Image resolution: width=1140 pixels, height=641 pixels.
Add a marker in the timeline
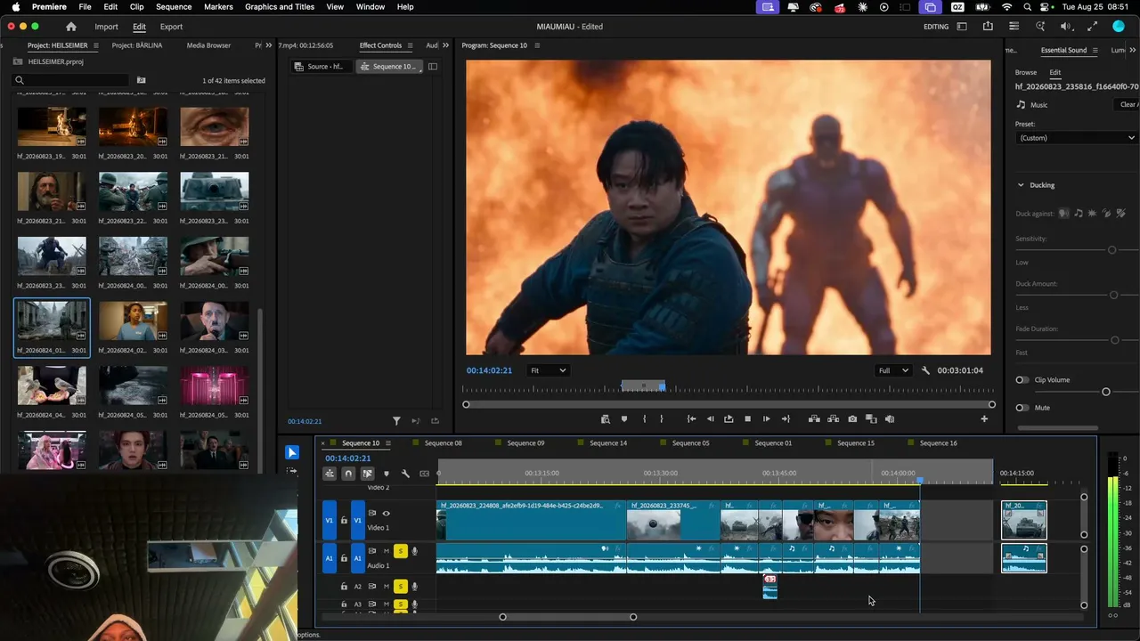(x=387, y=474)
